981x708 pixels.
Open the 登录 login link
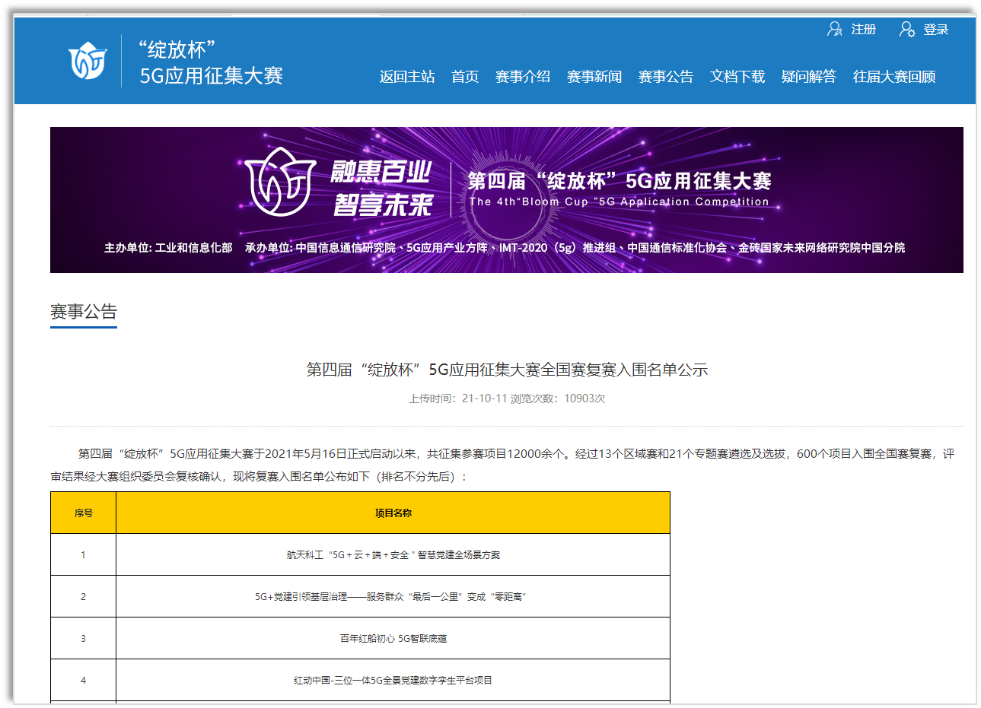tap(936, 30)
